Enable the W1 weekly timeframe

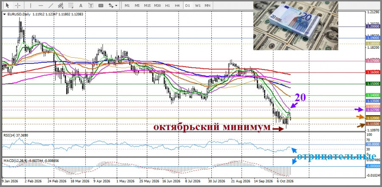(x=197, y=6)
